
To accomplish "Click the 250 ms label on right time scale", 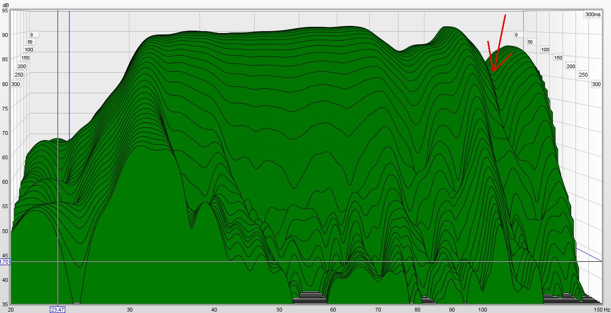I will [583, 75].
